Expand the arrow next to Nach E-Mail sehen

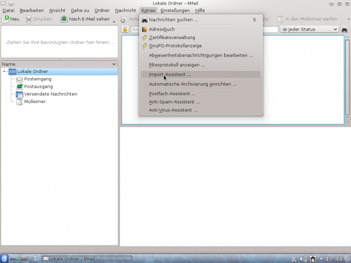[x=114, y=20]
